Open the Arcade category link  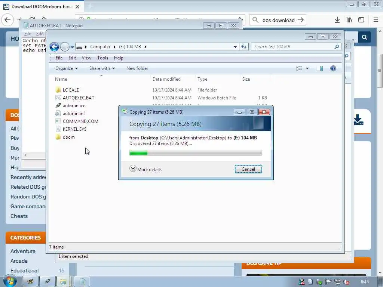pyautogui.click(x=19, y=261)
